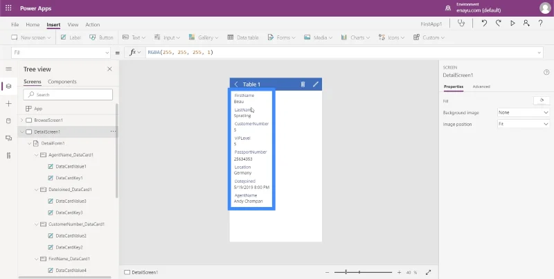Open the Help question mark

coord(540,24)
